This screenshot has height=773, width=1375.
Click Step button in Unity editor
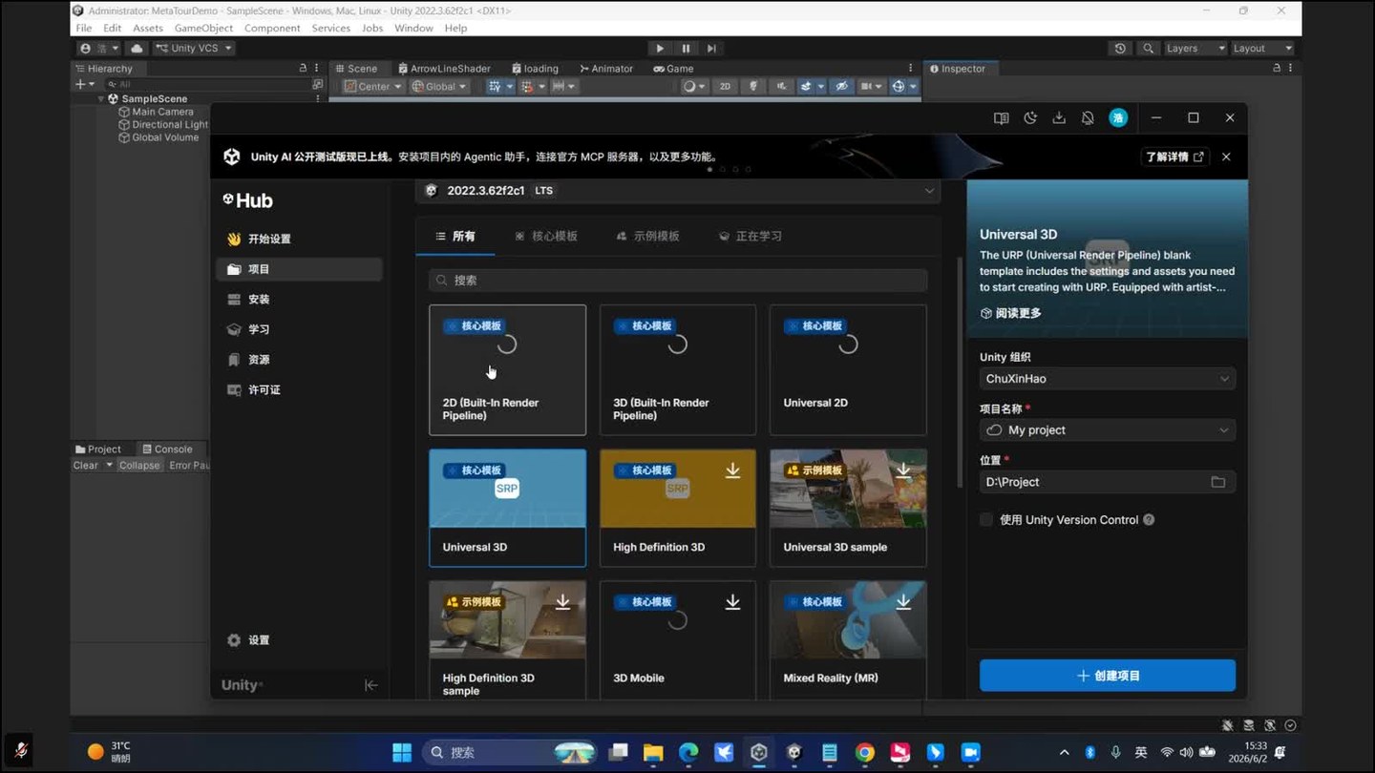711,49
